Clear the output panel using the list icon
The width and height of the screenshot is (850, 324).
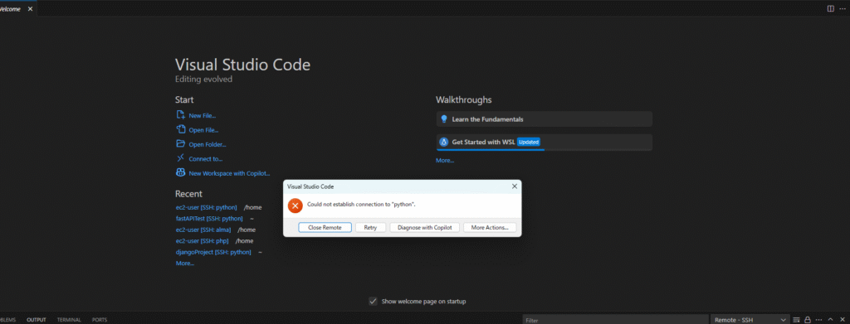click(796, 320)
